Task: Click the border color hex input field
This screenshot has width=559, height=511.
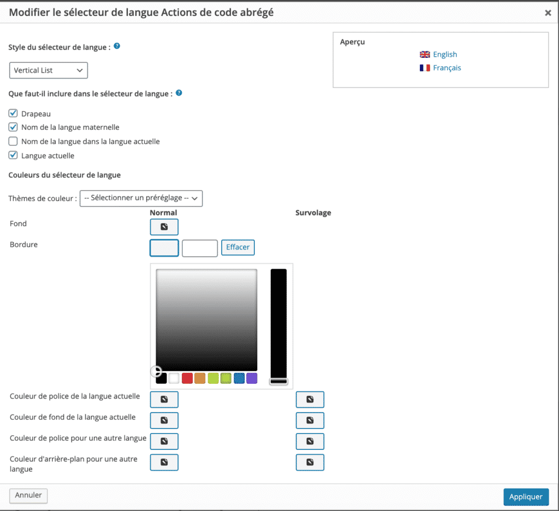Action: pyautogui.click(x=200, y=248)
